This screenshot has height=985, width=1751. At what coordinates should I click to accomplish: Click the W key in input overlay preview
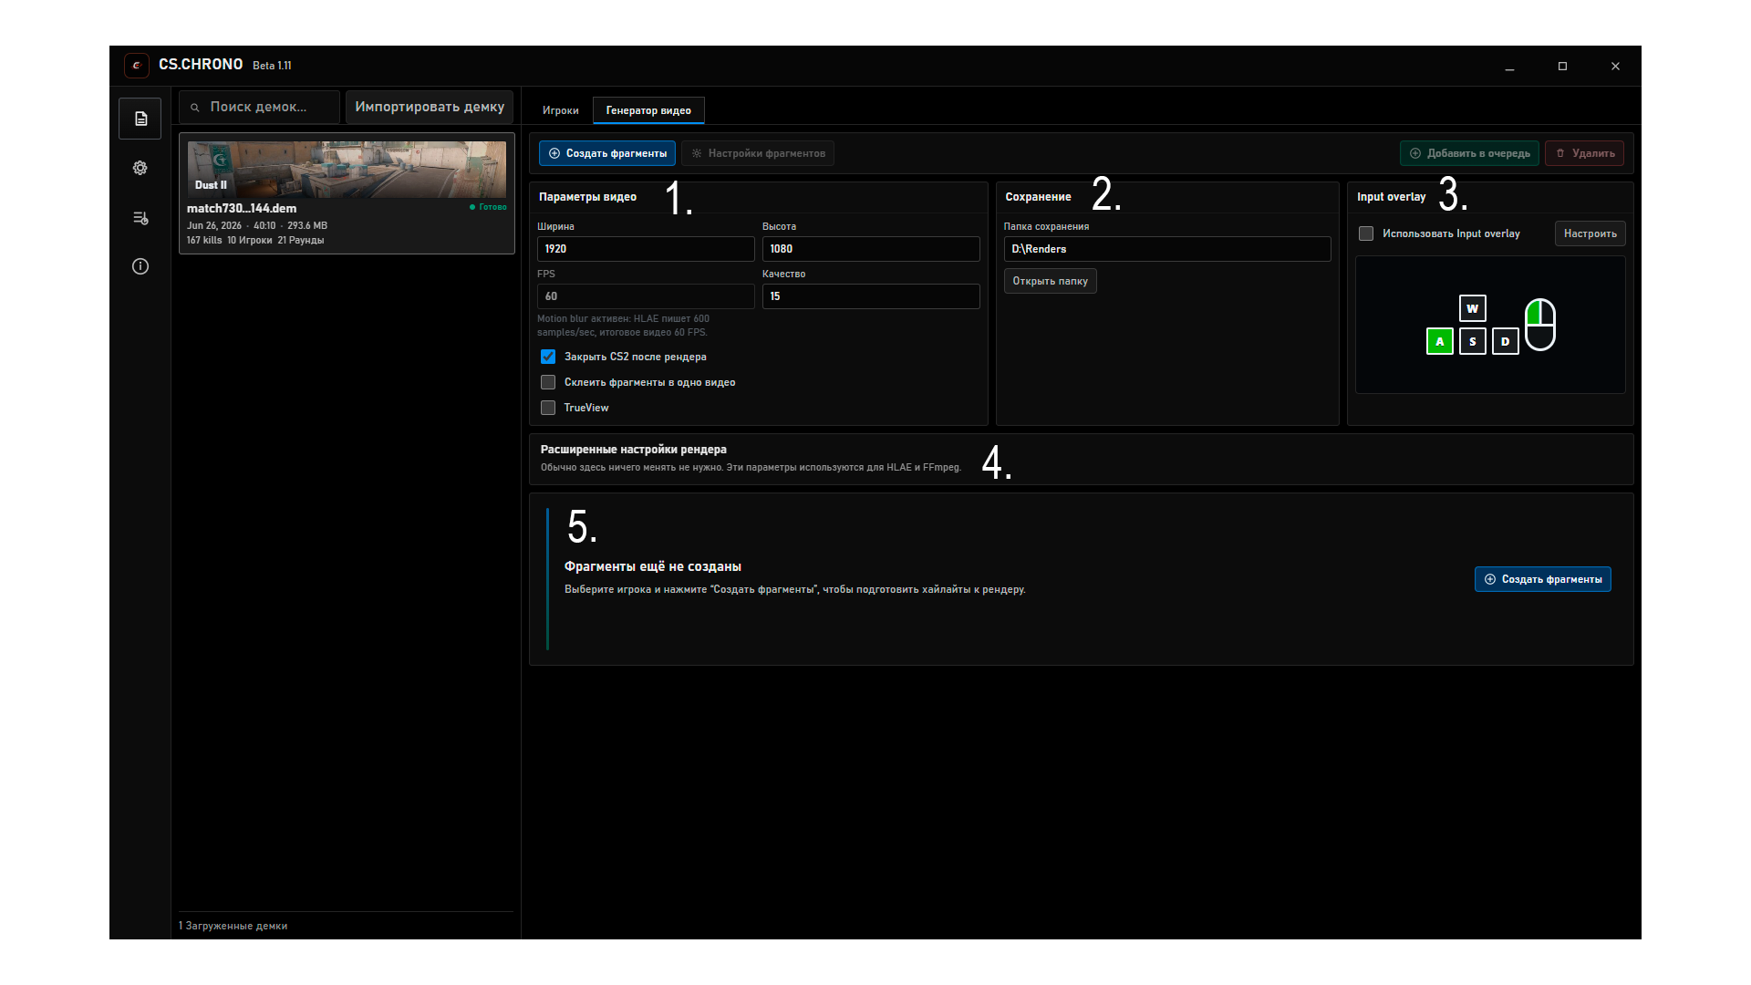[x=1472, y=308]
